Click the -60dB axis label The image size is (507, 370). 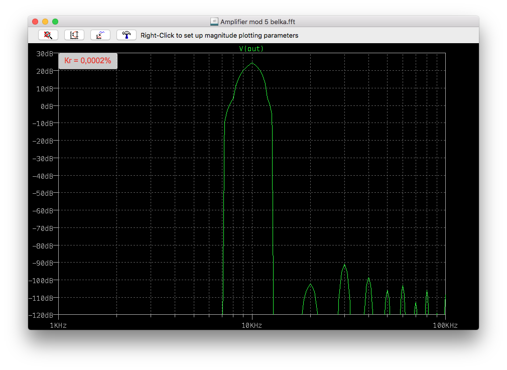point(43,211)
